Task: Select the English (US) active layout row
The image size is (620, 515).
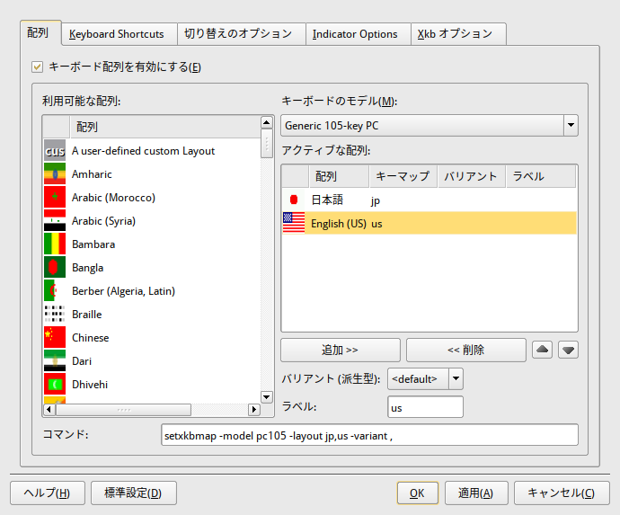Action: (x=430, y=223)
